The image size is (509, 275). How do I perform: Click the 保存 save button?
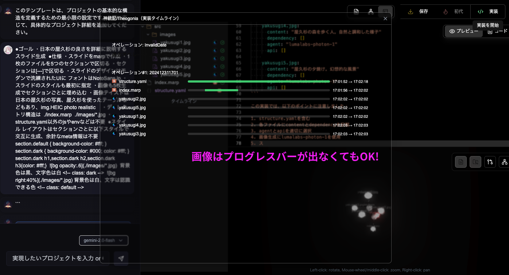point(418,12)
